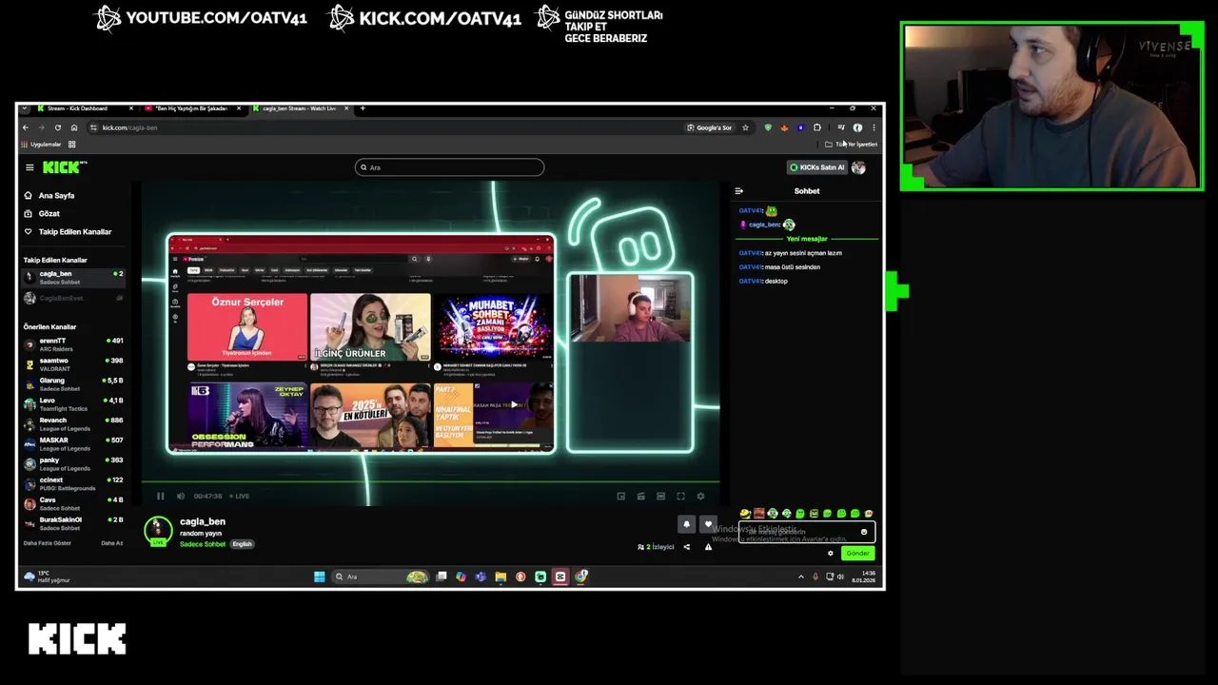The height and width of the screenshot is (685, 1218).
Task: Bookmark this page with the star
Action: [x=745, y=127]
